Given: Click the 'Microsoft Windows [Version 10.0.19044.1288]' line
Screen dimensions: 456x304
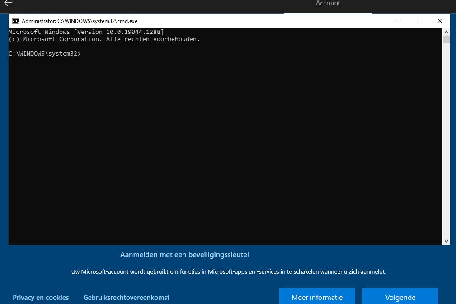Looking at the screenshot, I should [x=86, y=32].
